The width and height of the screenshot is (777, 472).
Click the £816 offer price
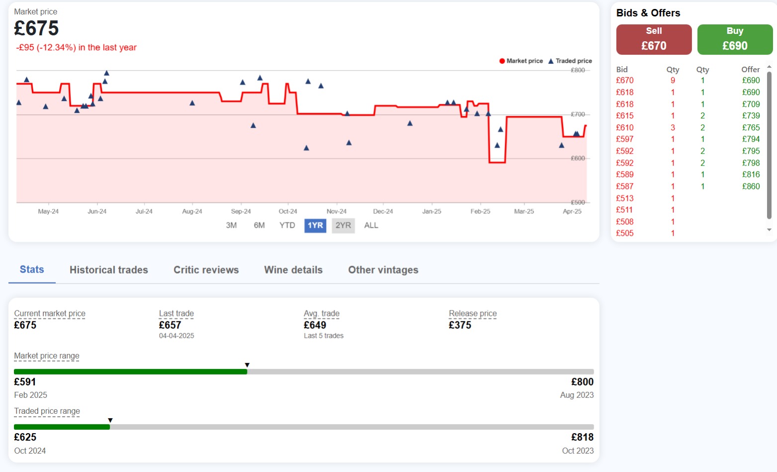tap(751, 175)
